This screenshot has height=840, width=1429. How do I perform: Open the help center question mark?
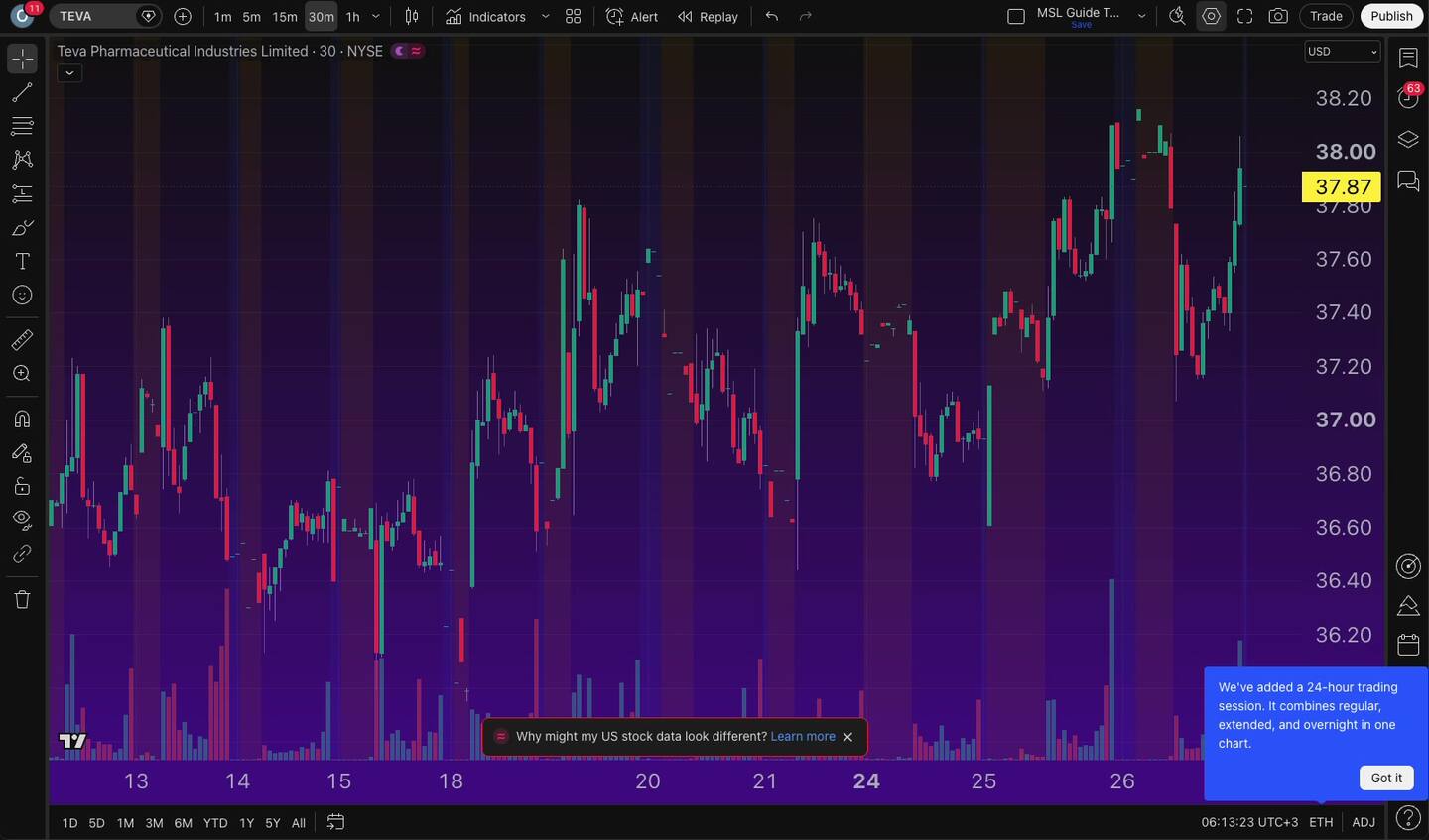click(x=1408, y=818)
